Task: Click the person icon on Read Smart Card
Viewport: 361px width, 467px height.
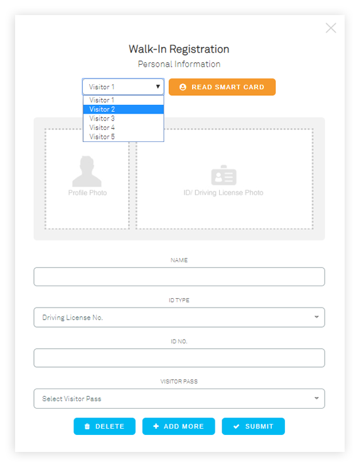Action: (x=183, y=87)
